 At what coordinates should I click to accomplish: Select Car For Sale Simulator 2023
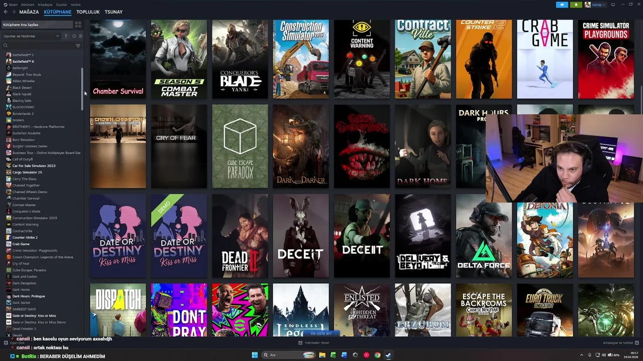34,165
